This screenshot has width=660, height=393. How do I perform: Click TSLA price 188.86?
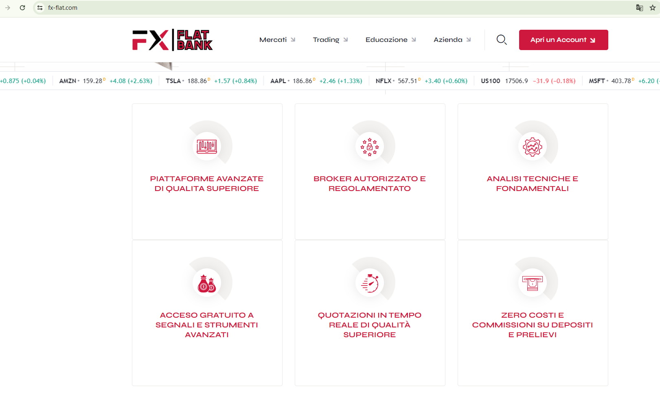tap(197, 81)
